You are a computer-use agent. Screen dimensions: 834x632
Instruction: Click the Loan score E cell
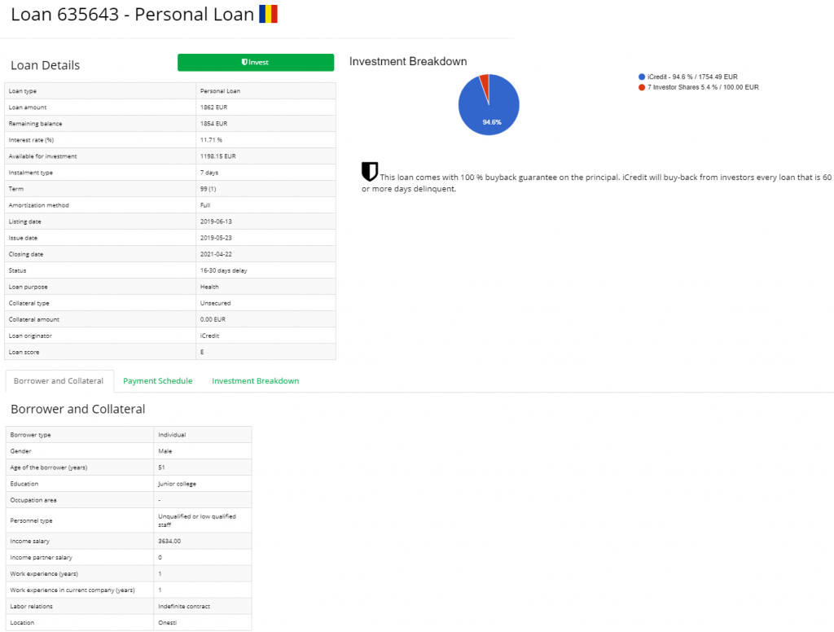click(x=202, y=352)
